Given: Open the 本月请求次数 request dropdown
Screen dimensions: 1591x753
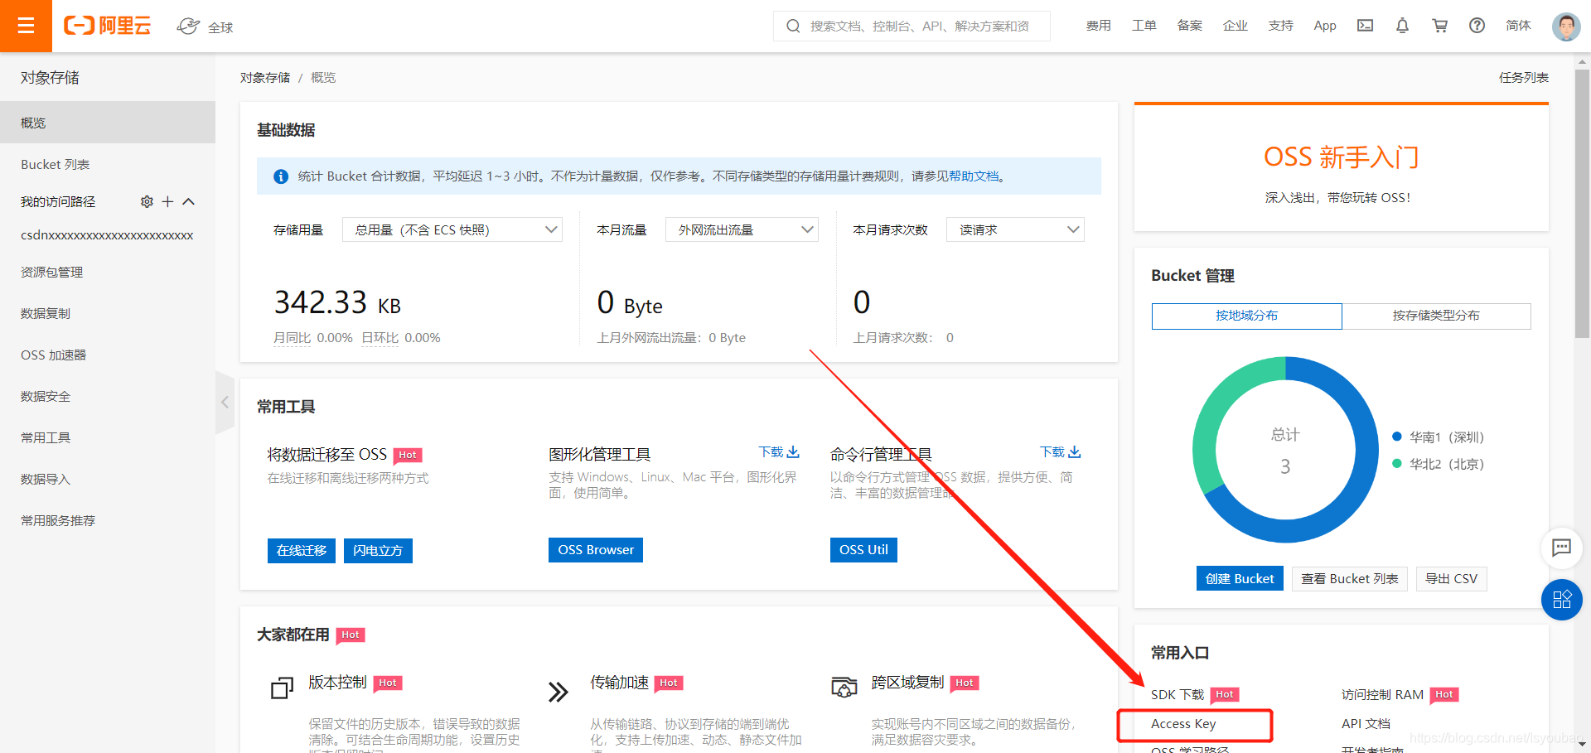Looking at the screenshot, I should click(1015, 229).
